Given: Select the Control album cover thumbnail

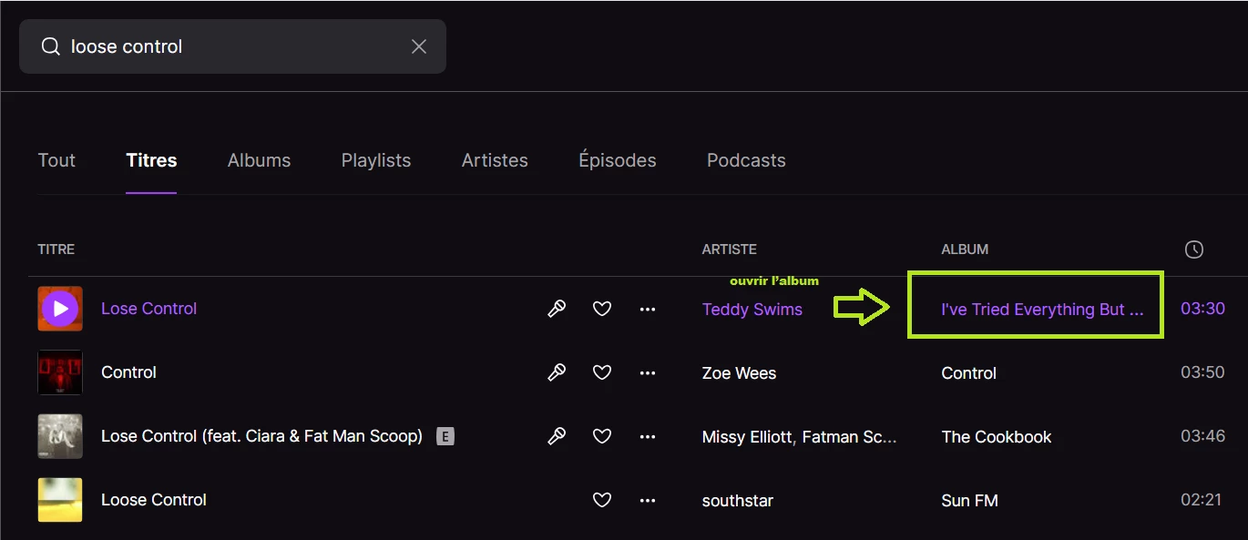Looking at the screenshot, I should click(x=60, y=372).
